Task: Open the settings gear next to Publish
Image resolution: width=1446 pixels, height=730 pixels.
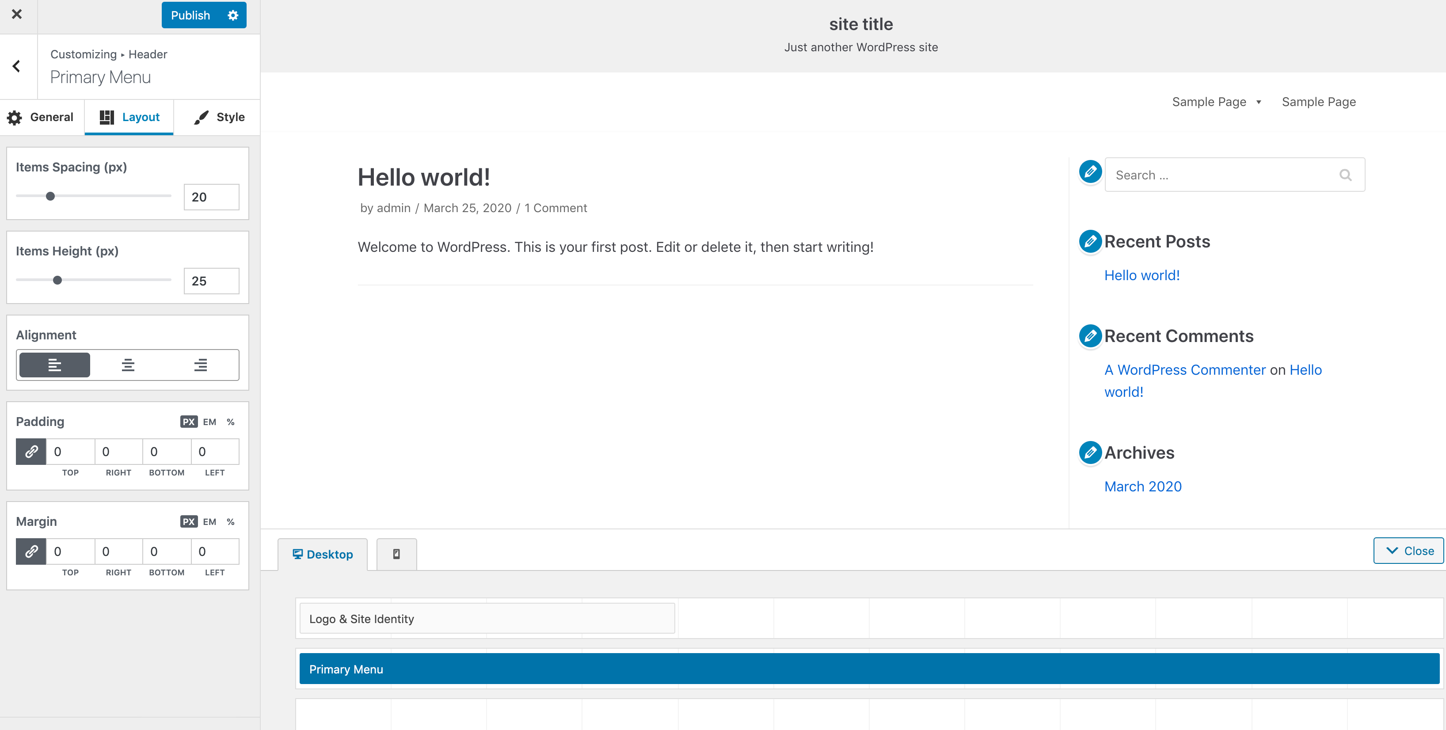Action: point(232,15)
